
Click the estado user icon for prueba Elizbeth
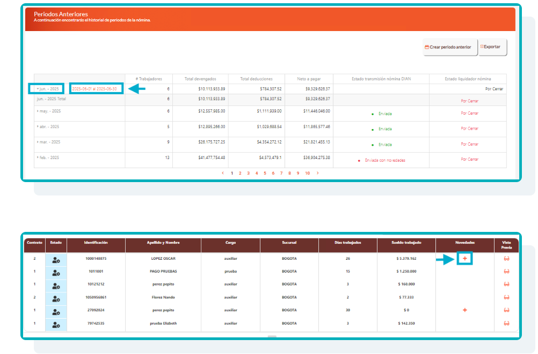(x=56, y=324)
